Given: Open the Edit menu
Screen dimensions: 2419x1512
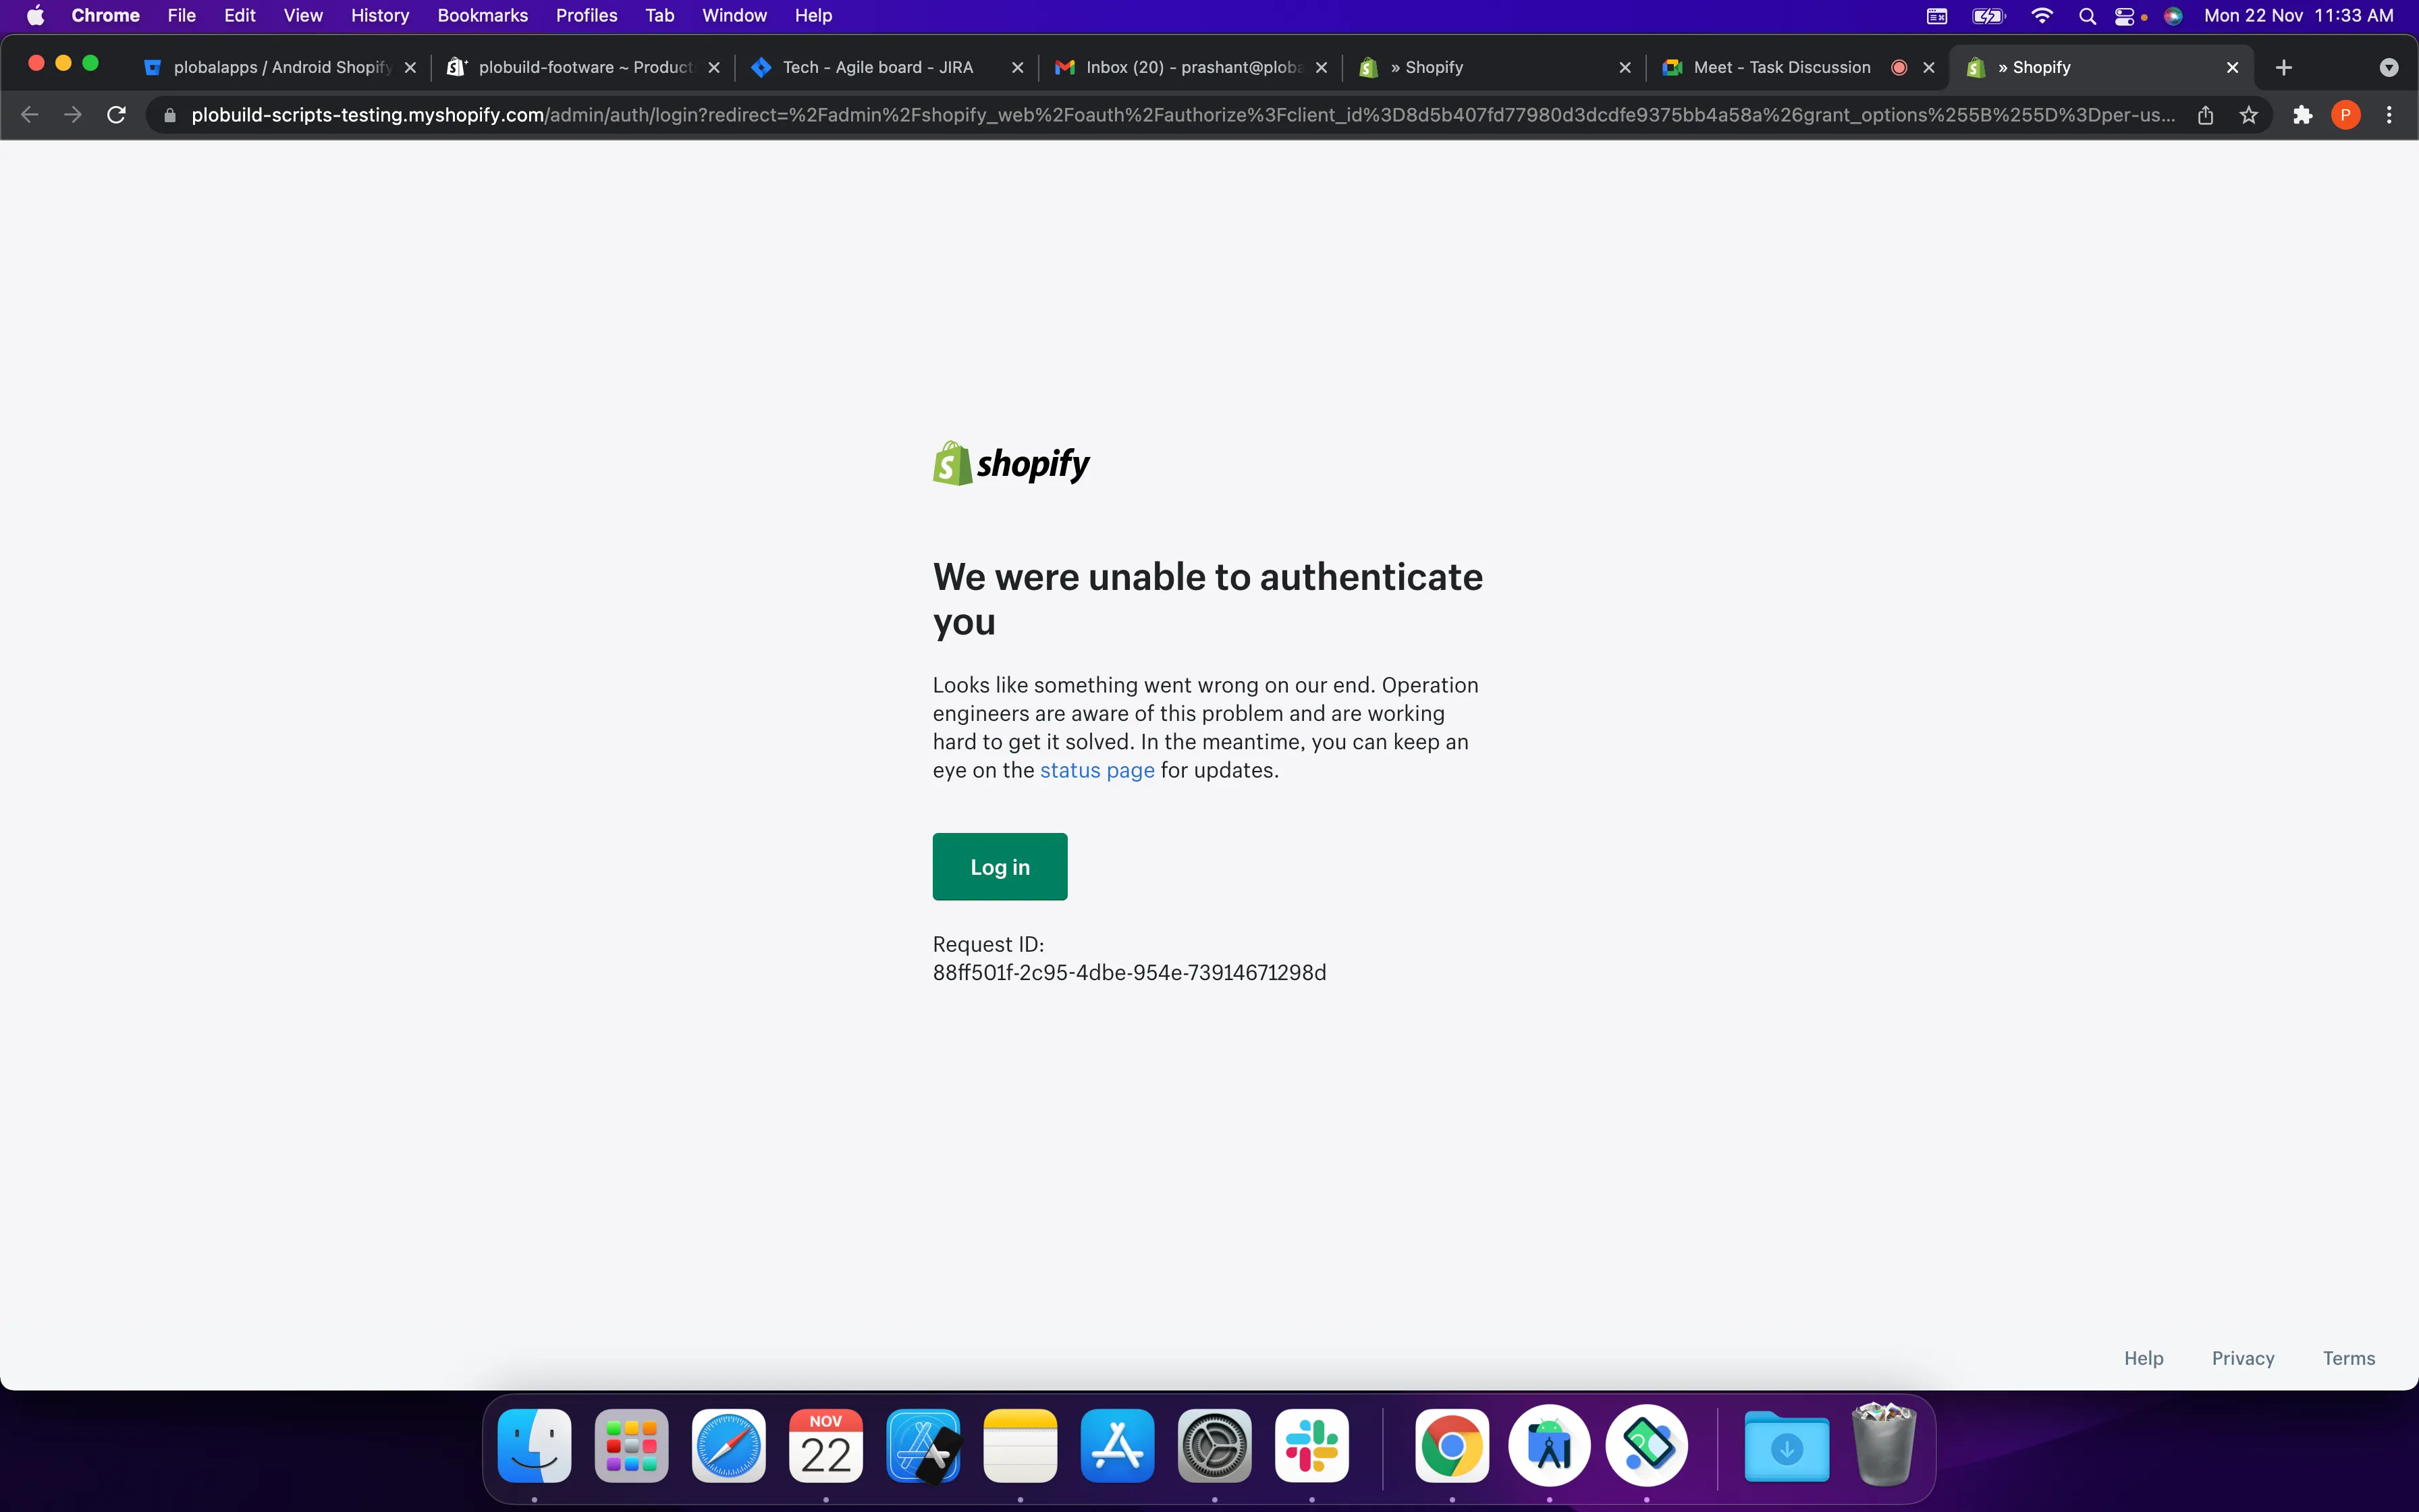Looking at the screenshot, I should click(240, 15).
